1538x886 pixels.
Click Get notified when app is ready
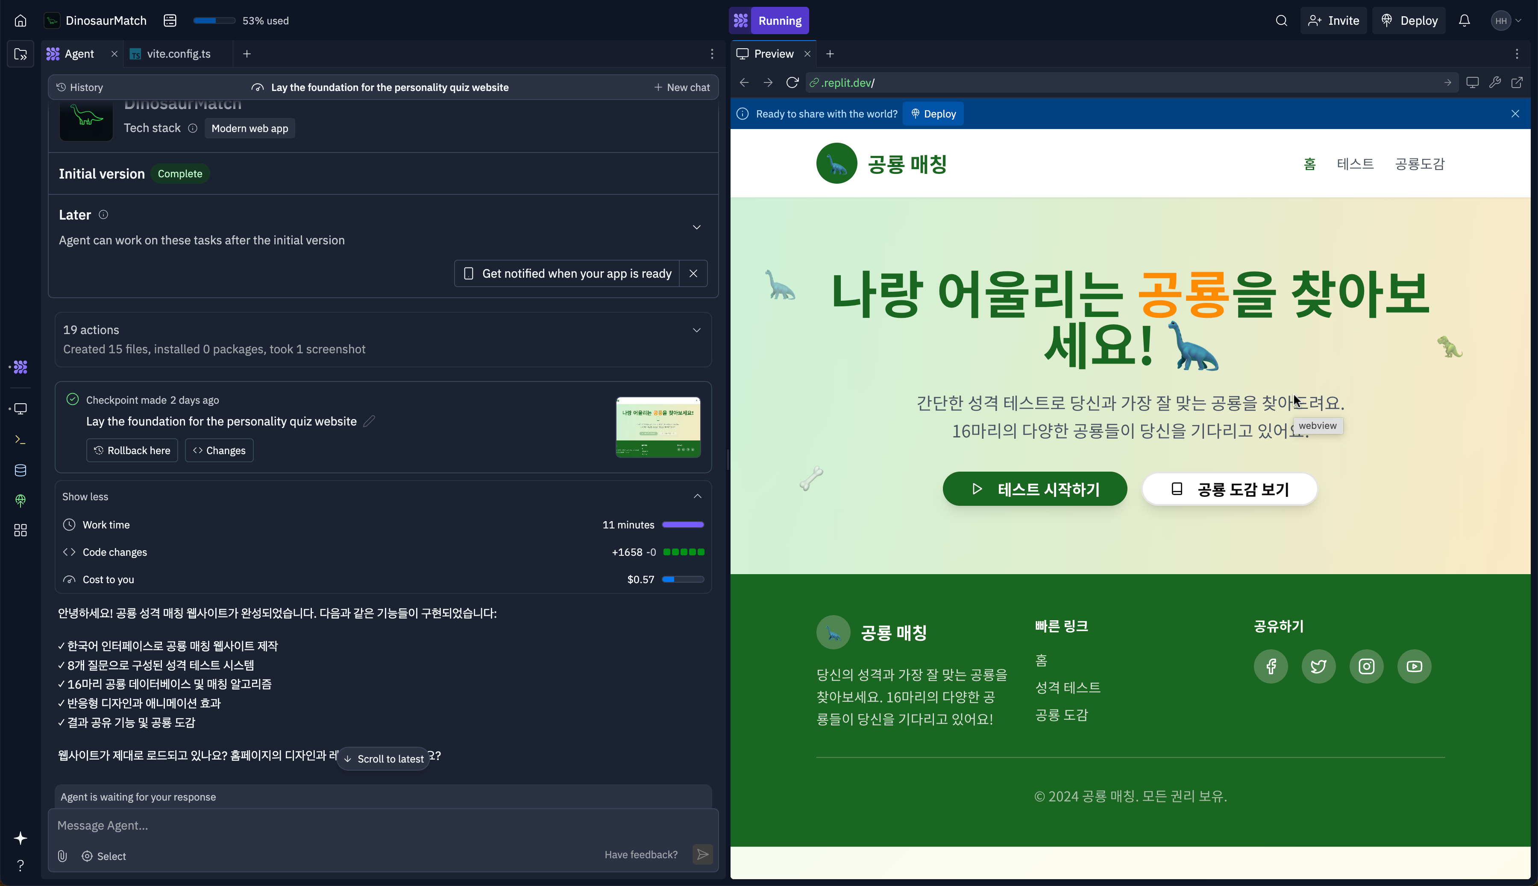[x=567, y=274]
